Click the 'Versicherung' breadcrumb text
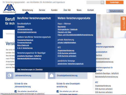The image size is (126, 95). [10, 34]
